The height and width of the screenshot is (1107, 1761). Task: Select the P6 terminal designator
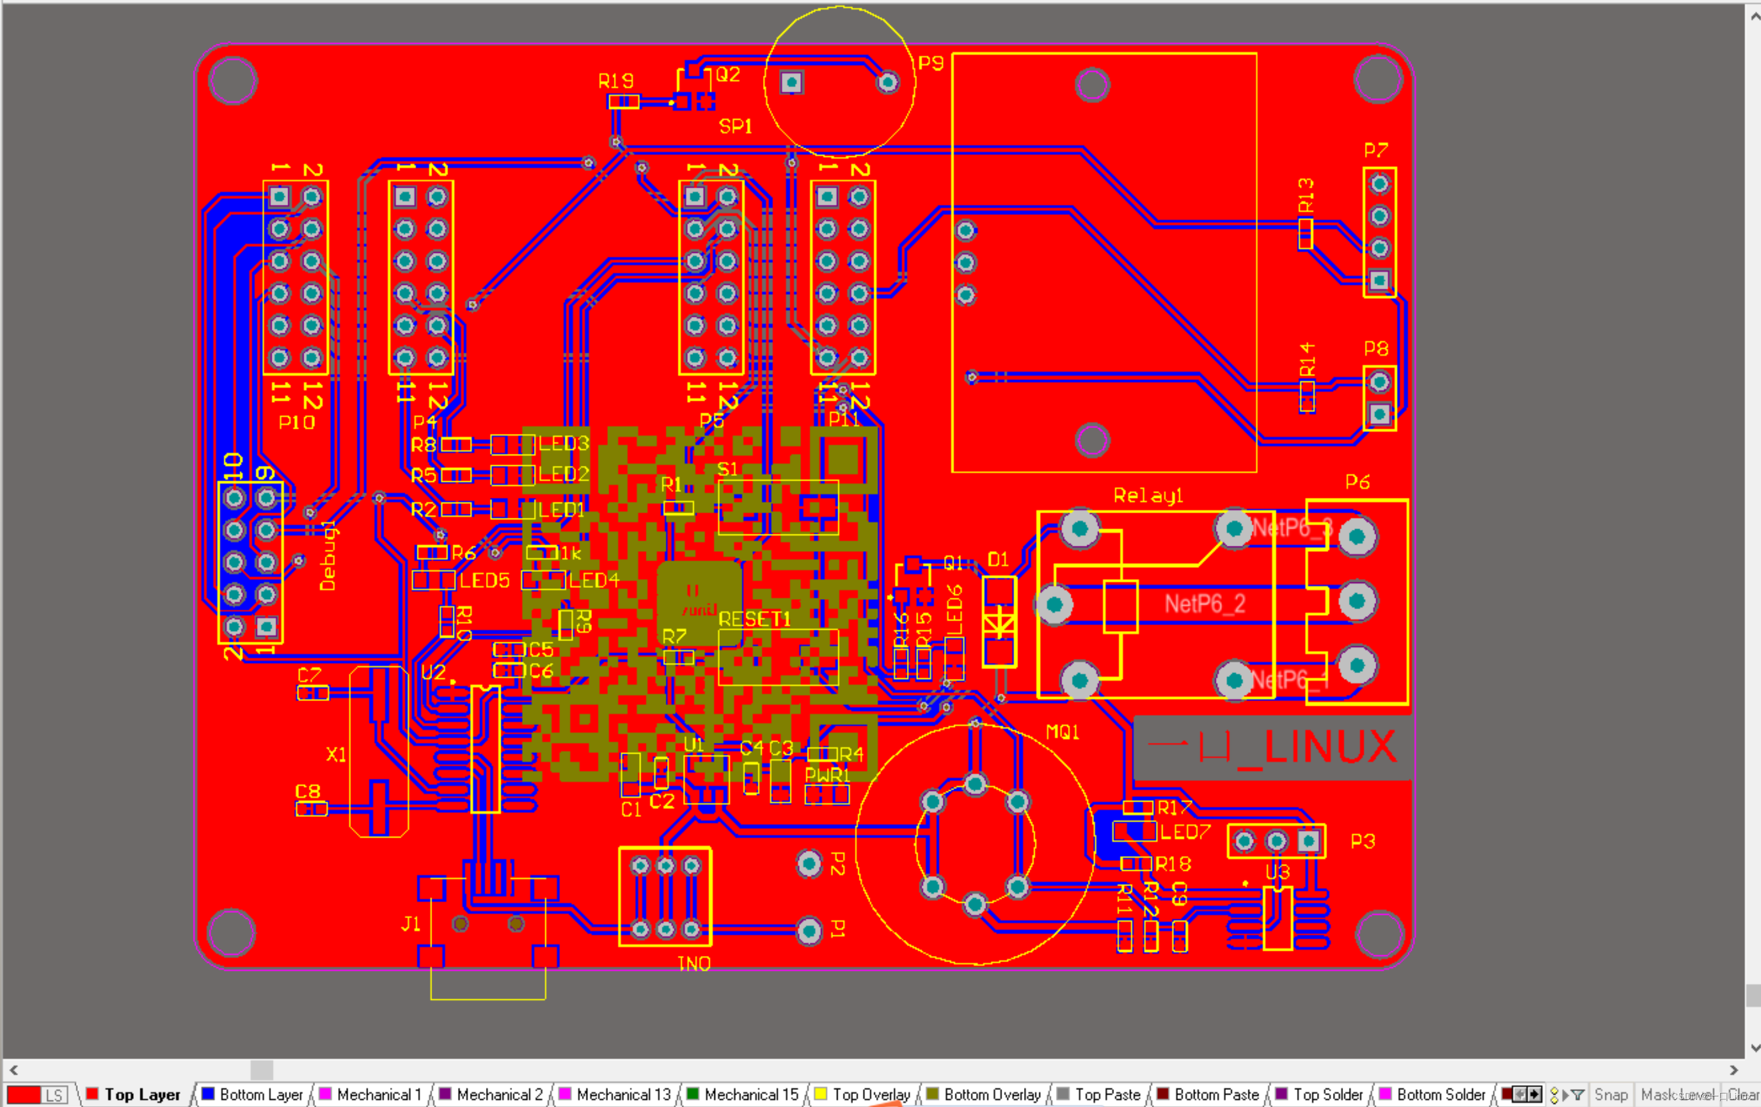(1357, 482)
